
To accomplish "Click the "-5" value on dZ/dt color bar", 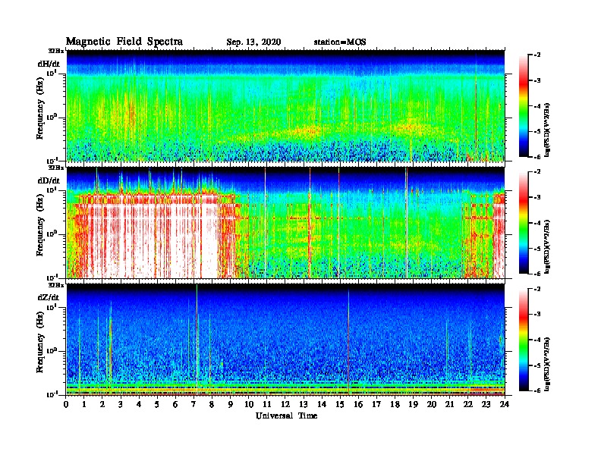I will (x=537, y=365).
